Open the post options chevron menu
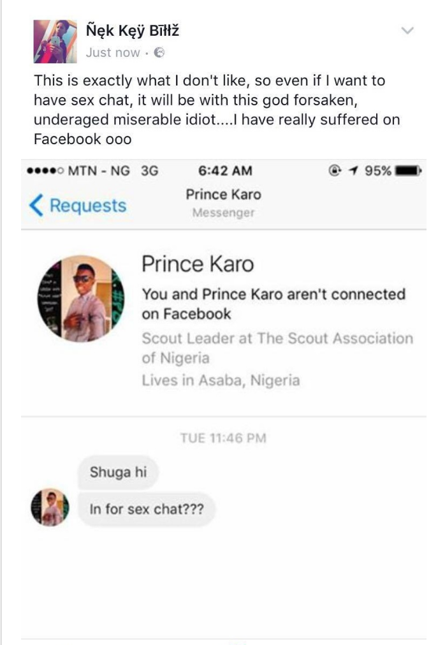Screen dimensions: 445x645 coord(409,30)
